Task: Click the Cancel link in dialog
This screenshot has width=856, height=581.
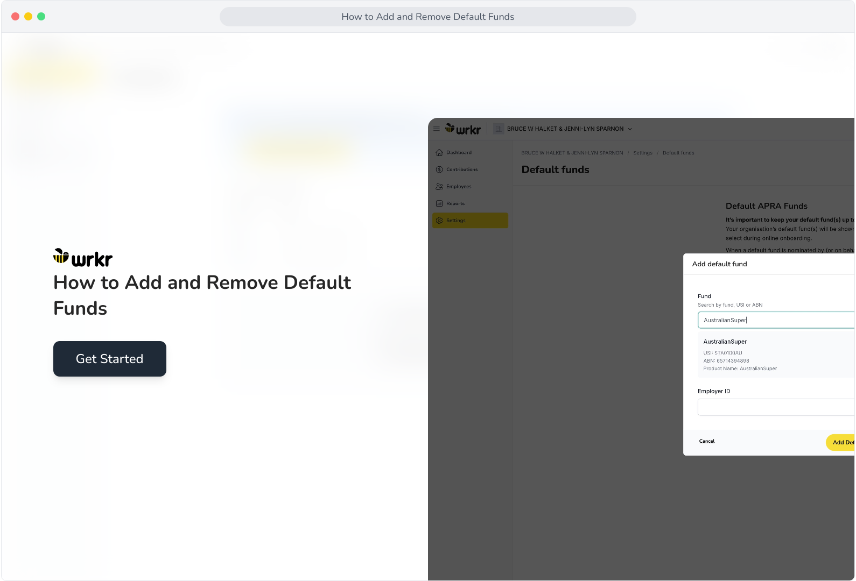Action: click(707, 441)
